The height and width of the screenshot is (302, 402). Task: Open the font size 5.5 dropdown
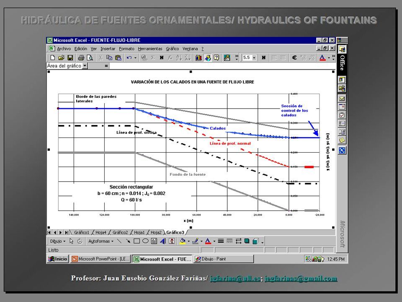(254, 58)
